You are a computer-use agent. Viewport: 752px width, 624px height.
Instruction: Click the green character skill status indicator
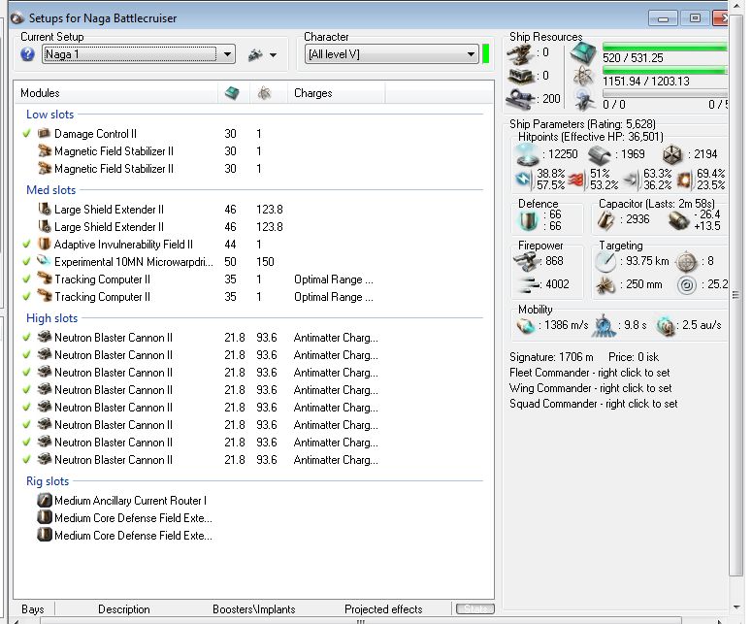(485, 53)
